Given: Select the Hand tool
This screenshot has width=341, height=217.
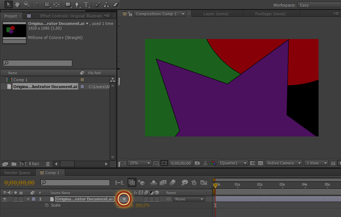Looking at the screenshot, I should (x=17, y=5).
